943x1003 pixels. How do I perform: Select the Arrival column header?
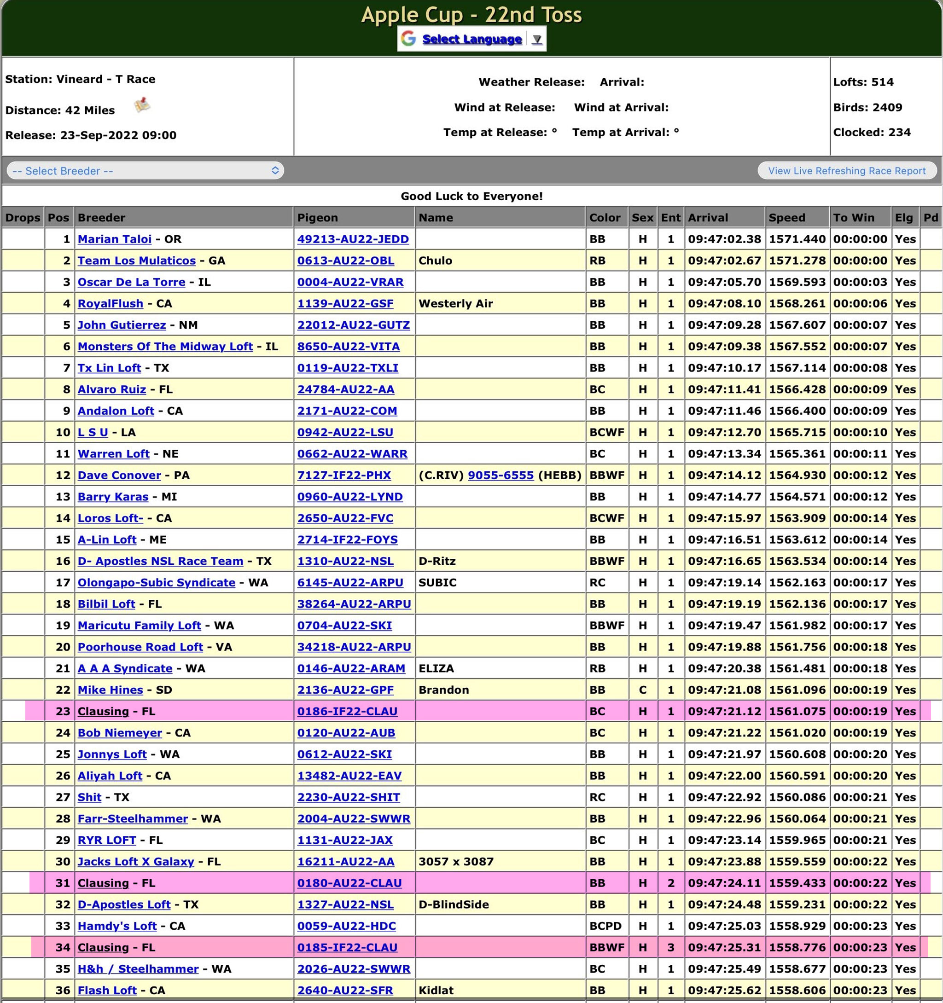tap(708, 218)
